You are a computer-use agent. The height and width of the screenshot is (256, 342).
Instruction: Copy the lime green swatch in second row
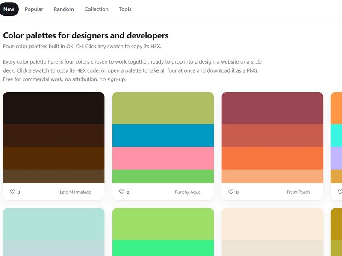click(x=163, y=224)
